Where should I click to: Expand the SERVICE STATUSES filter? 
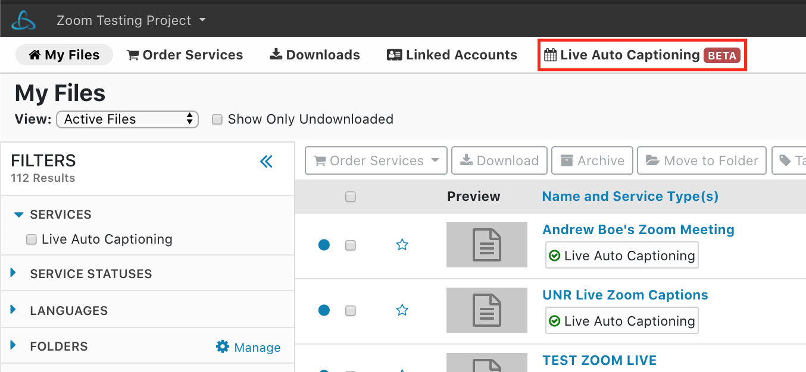[x=14, y=273]
